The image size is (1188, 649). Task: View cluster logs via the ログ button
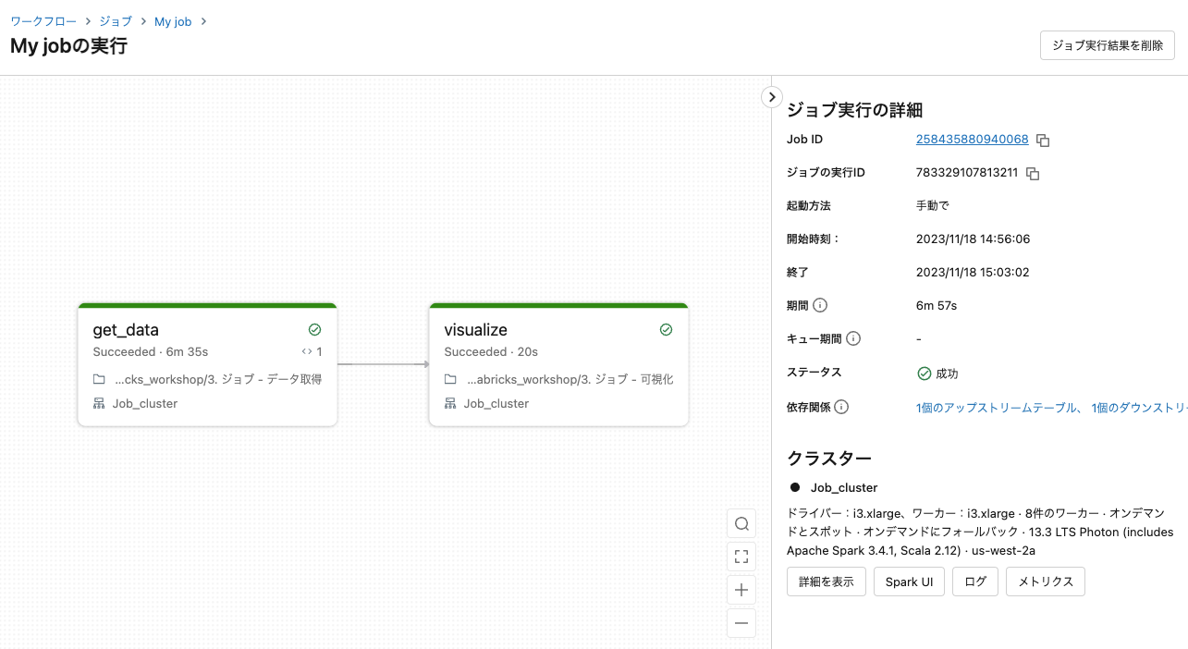click(974, 582)
